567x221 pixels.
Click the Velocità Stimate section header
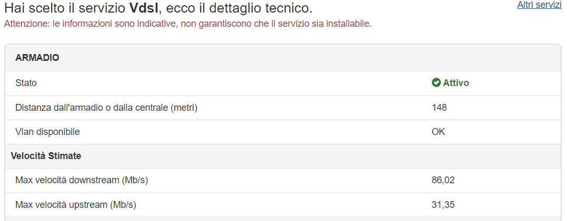tap(283, 156)
